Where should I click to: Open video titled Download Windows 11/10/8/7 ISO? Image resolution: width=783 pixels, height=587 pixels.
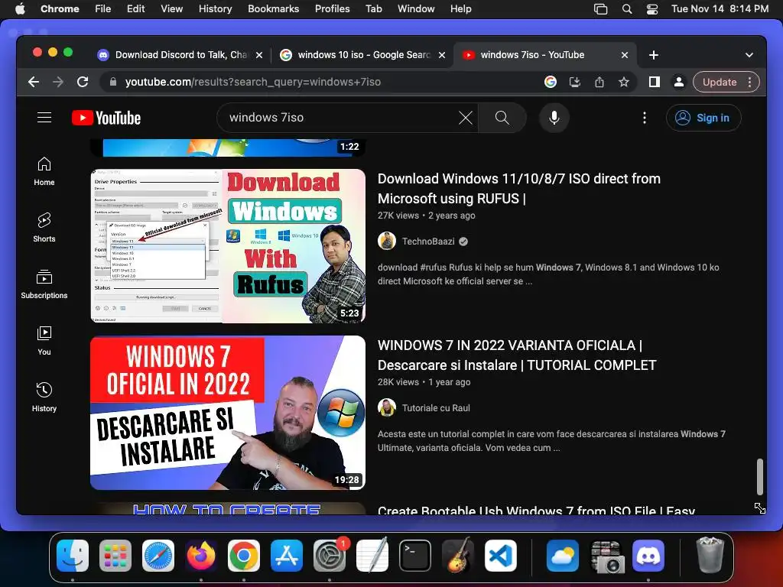[519, 189]
